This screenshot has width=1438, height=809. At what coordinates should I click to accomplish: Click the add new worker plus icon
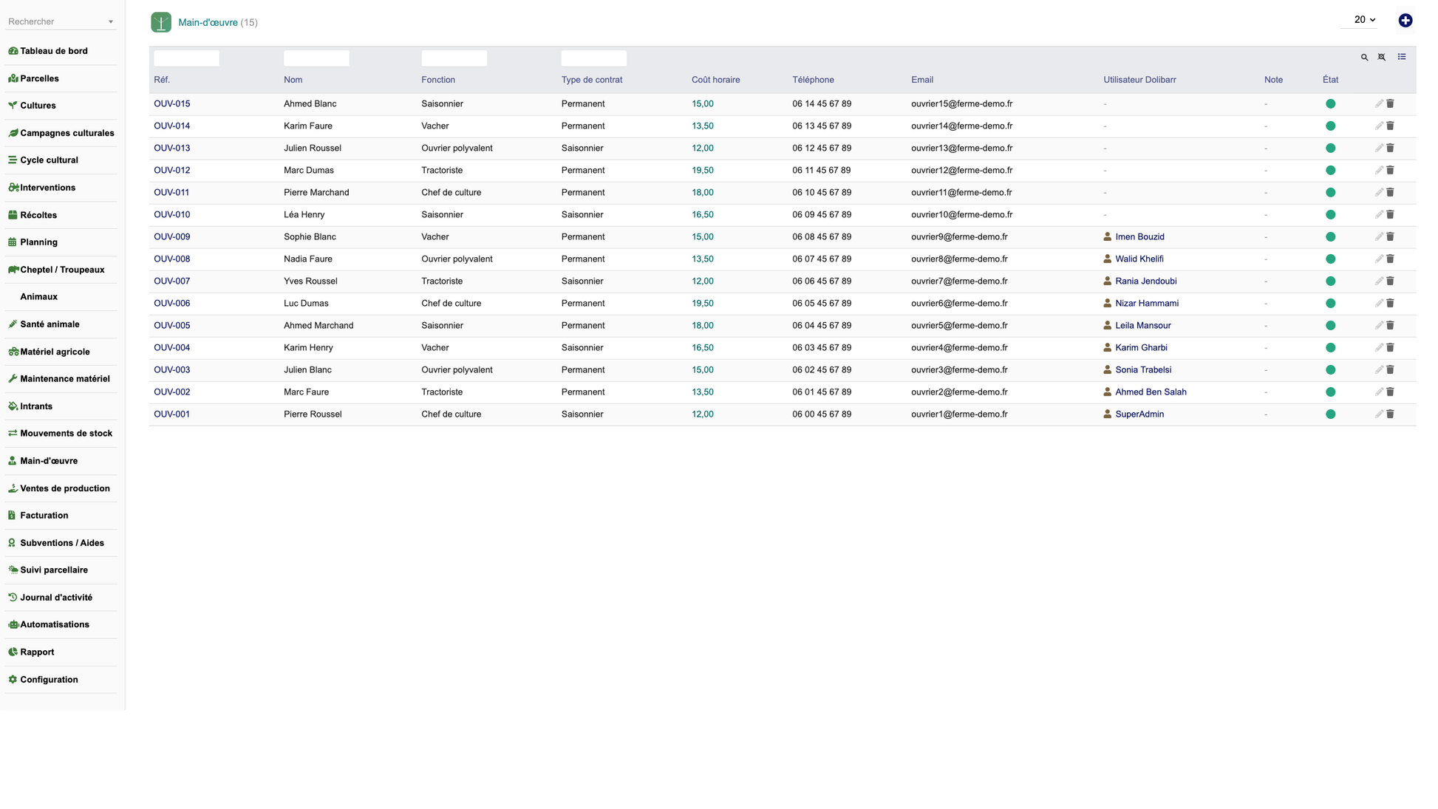pos(1405,21)
